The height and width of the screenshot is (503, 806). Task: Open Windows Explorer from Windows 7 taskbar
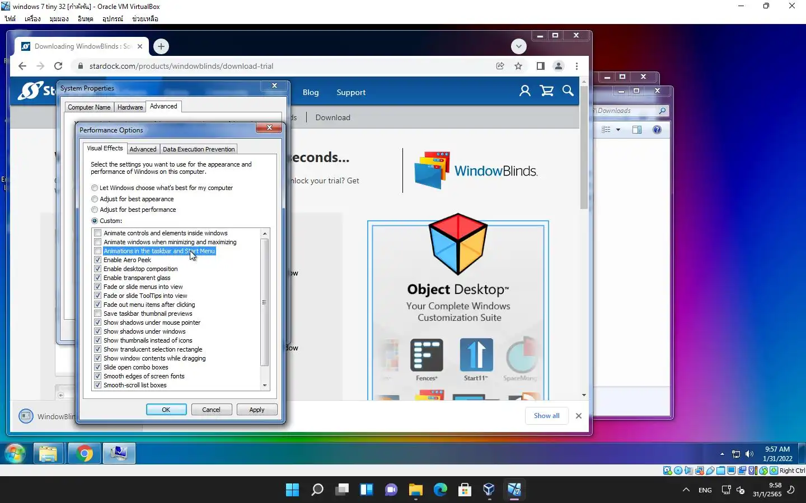(x=48, y=454)
